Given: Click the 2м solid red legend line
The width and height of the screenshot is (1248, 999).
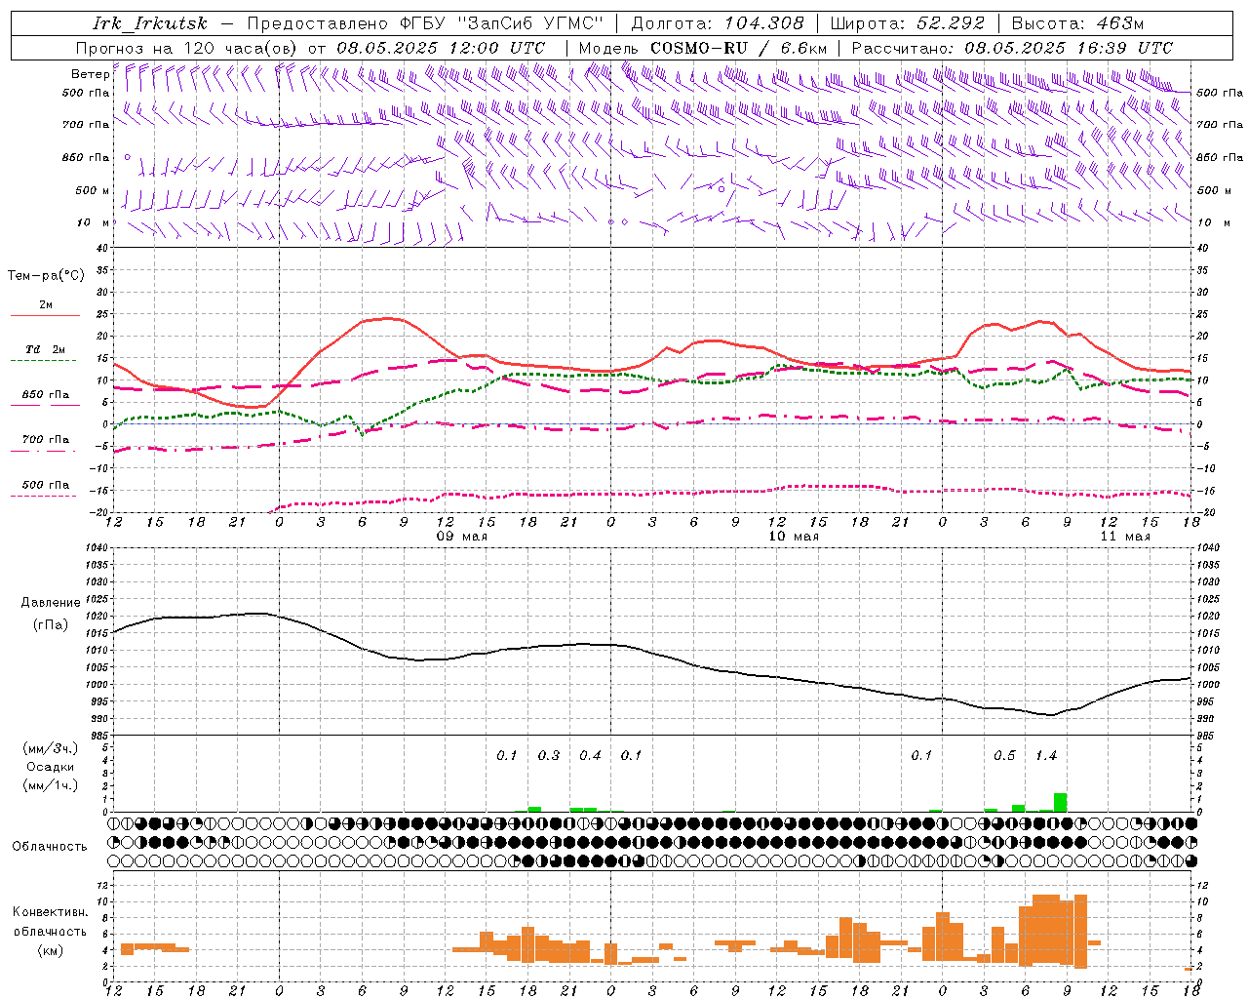Looking at the screenshot, I should point(45,315).
